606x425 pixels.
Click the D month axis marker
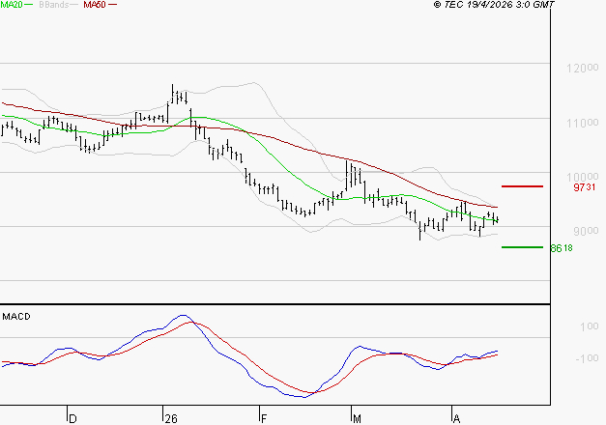pyautogui.click(x=72, y=418)
